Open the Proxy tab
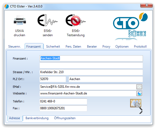Viewport: 157px width, 129px height. click(x=106, y=47)
